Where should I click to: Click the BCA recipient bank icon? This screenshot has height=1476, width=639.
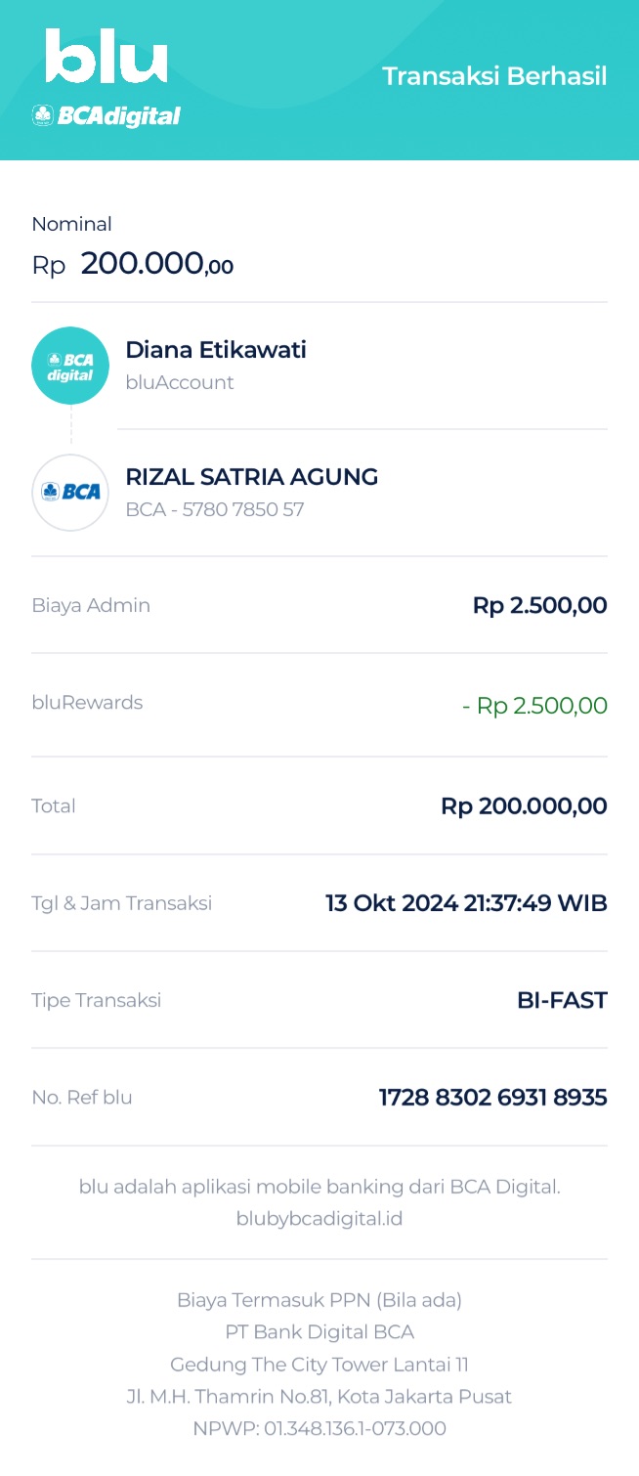pos(70,493)
